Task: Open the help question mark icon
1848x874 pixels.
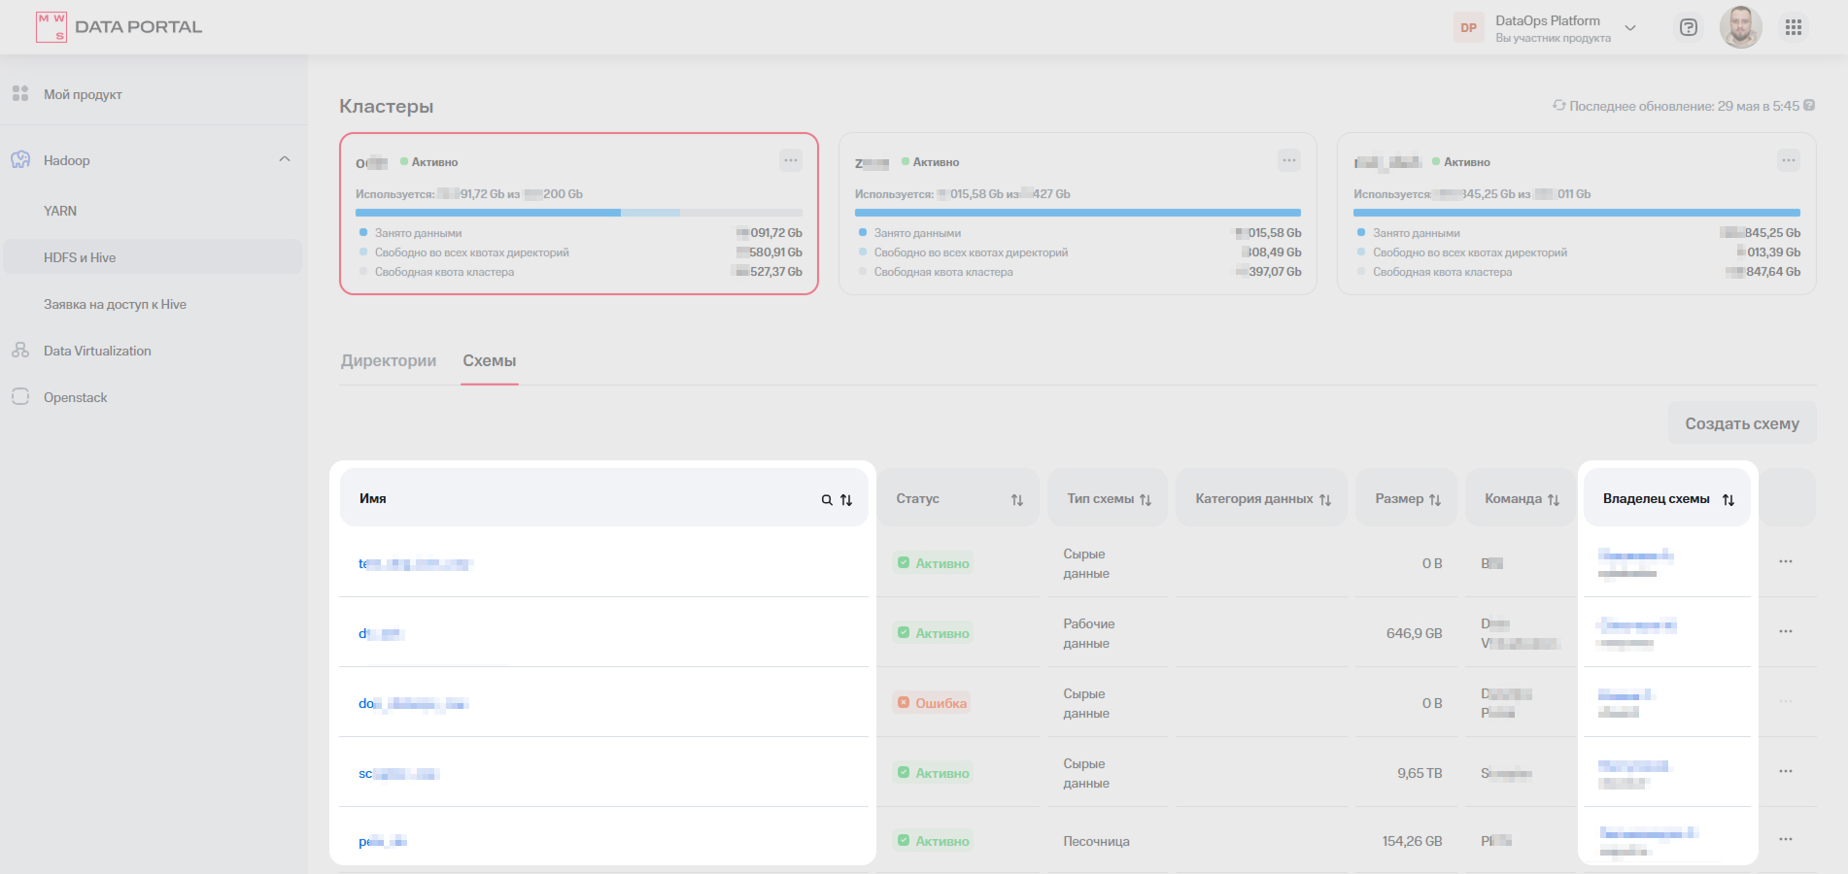Action: [1689, 27]
